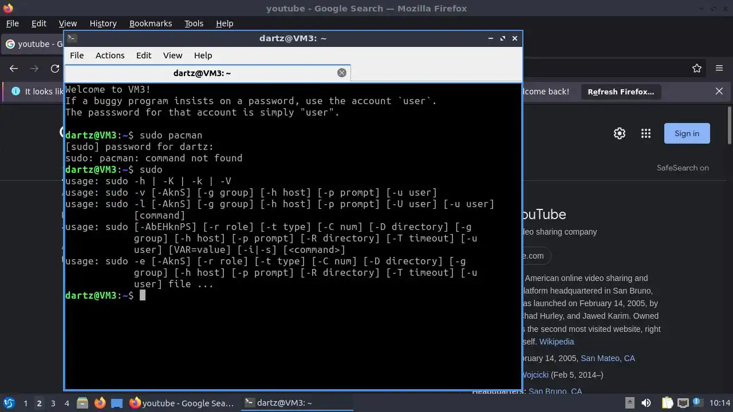733x412 pixels.
Task: Open the File menu in the terminal window
Action: click(77, 56)
